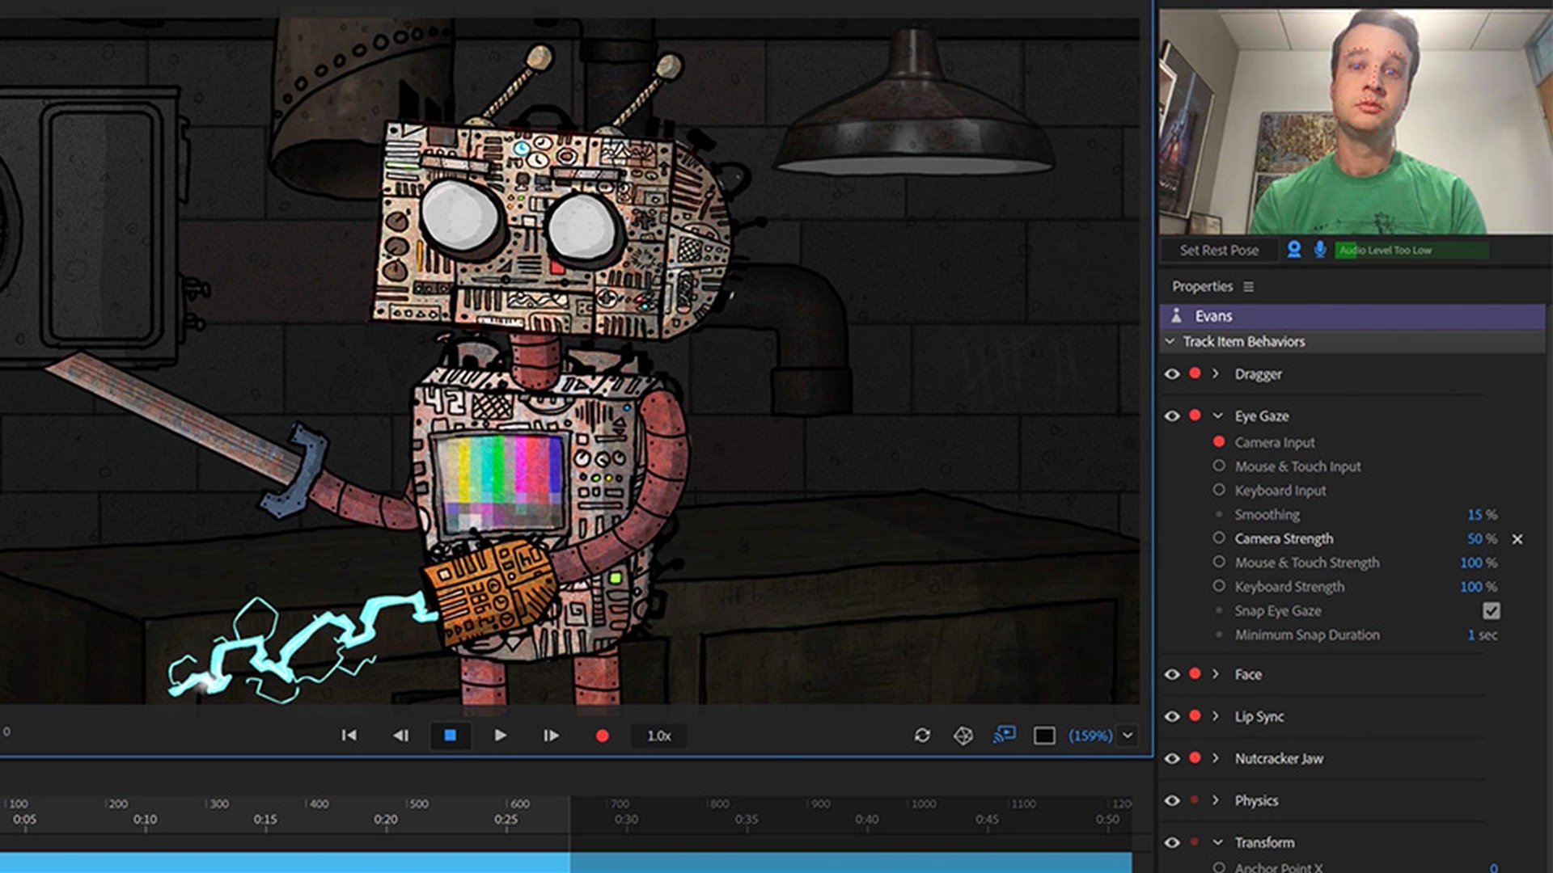1553x873 pixels.
Task: Collapse the Transform behavior
Action: (x=1217, y=842)
